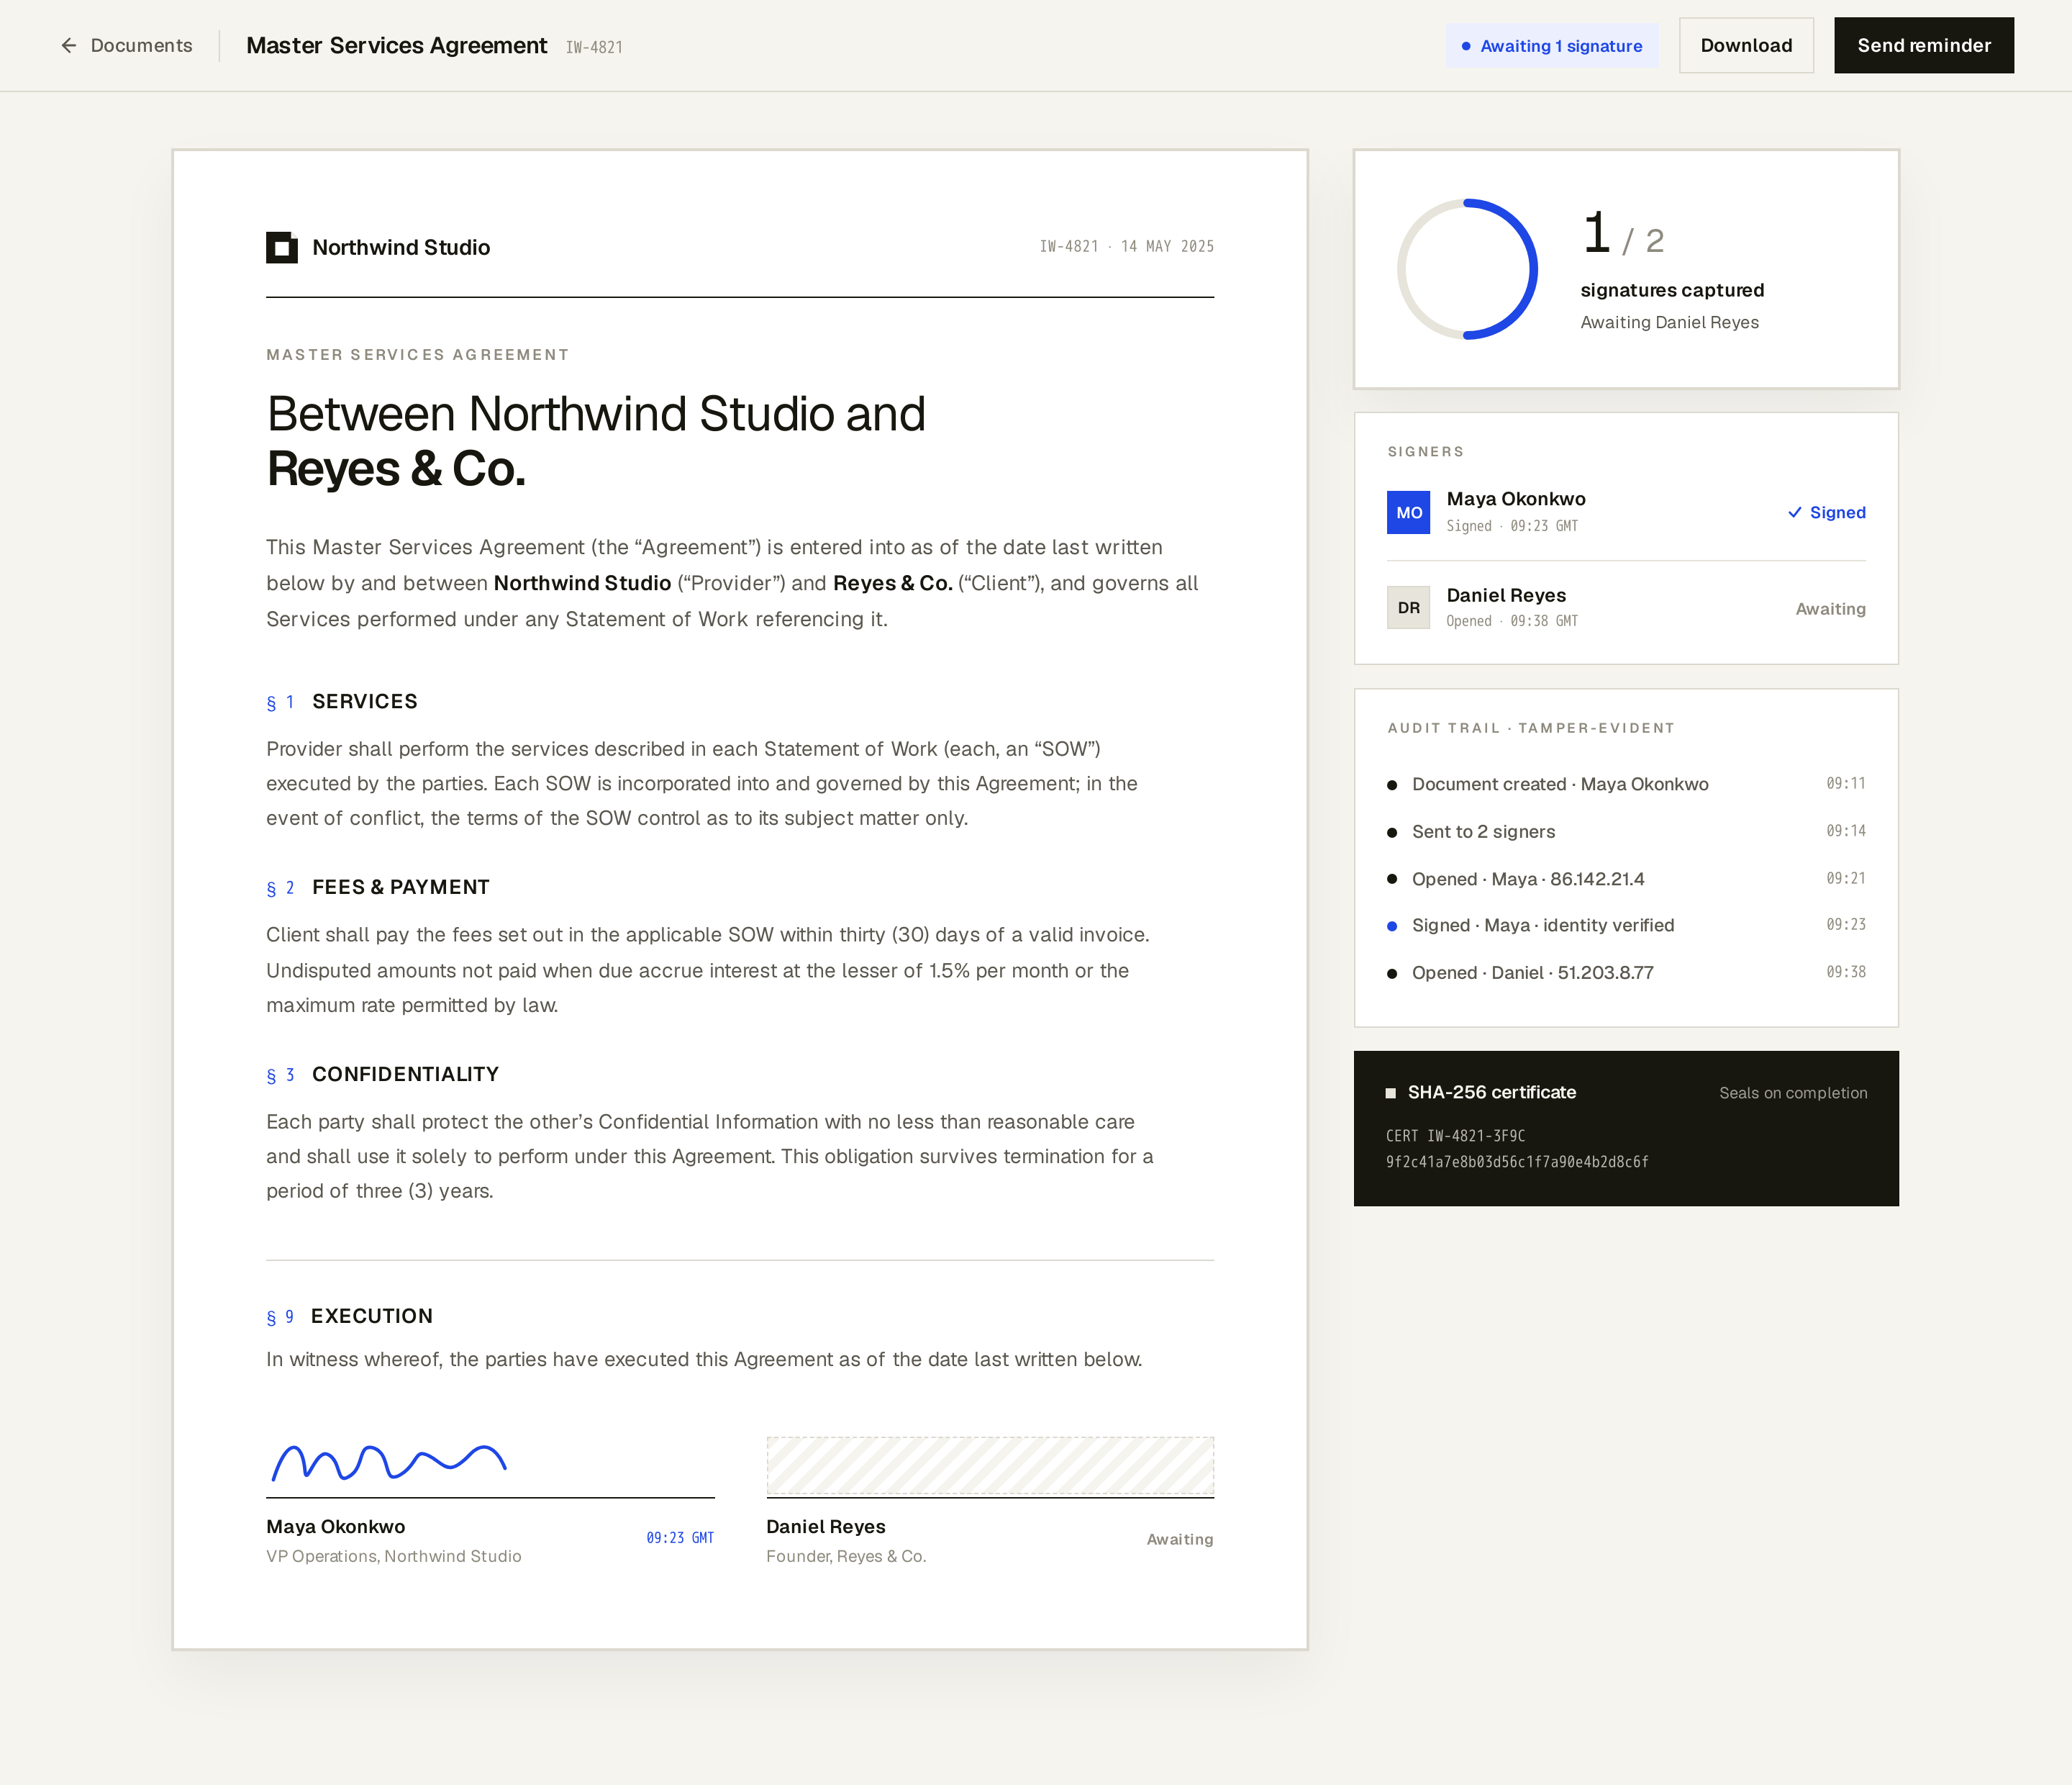Click the Opened Daniel audit bullet
2072x1785 pixels.
1392,974
